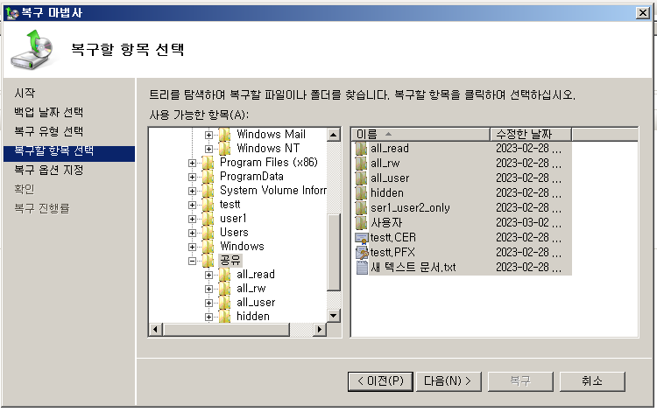
Task: Expand the user1 tree node
Action: click(x=192, y=219)
